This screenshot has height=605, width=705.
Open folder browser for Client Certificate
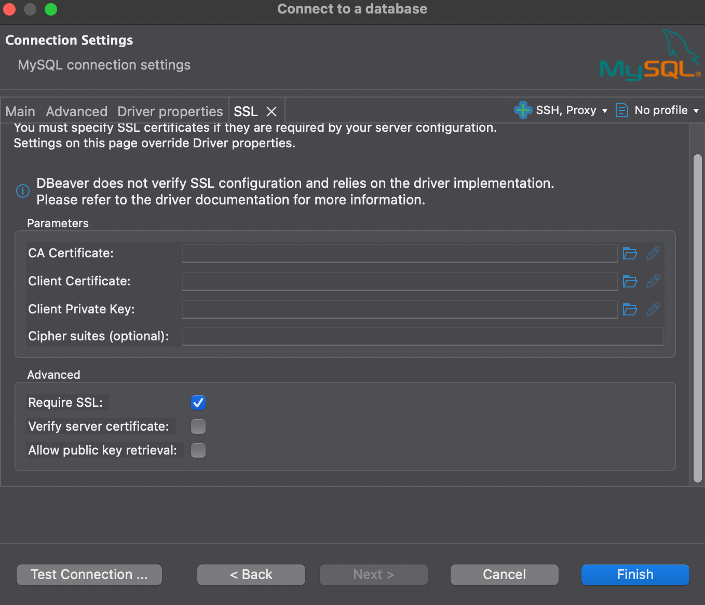[630, 281]
